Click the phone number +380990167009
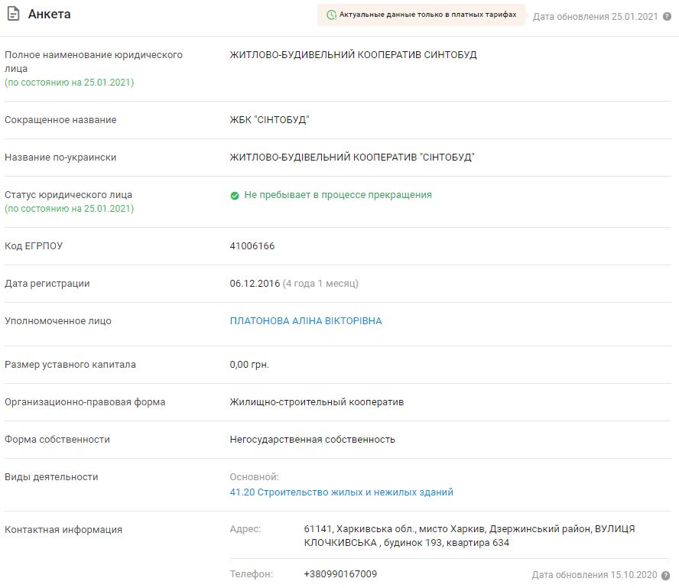The height and width of the screenshot is (588, 679). pyautogui.click(x=340, y=574)
